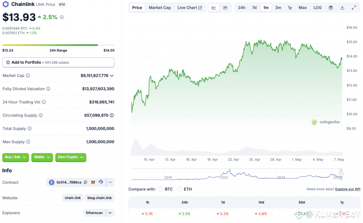Click the star in Add to Portfolio

8,62
